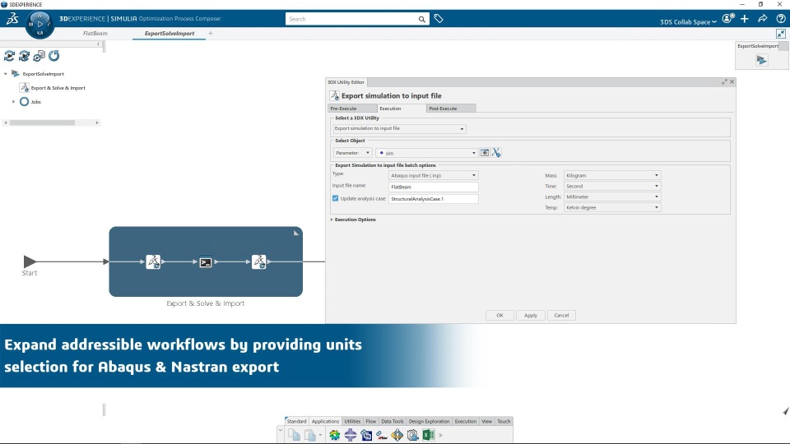Click the compass play button in the top left

click(39, 24)
